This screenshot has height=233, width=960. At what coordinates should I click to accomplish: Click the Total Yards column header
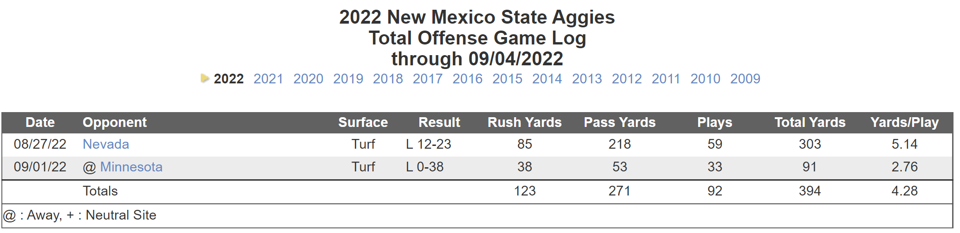coord(810,122)
